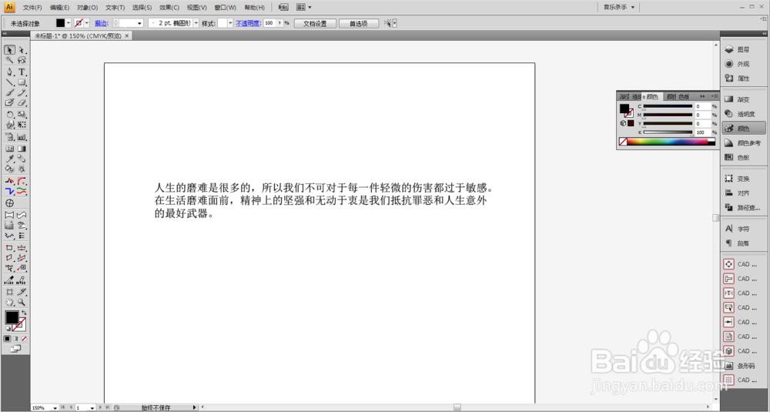
Task: Expand the opacity value arrow
Action: click(280, 23)
